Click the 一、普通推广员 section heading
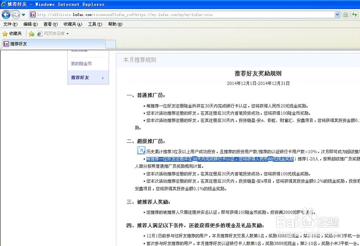Screen dimensions: 360x246 [x=146, y=95]
